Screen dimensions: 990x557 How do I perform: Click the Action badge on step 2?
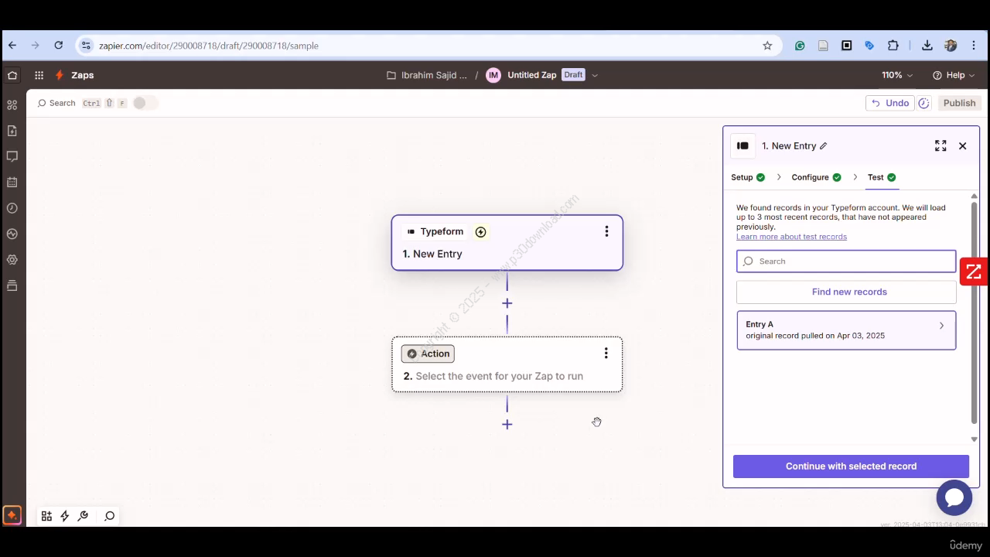click(428, 354)
